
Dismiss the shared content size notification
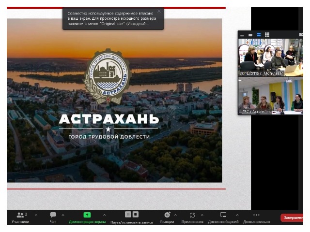coord(159,11)
